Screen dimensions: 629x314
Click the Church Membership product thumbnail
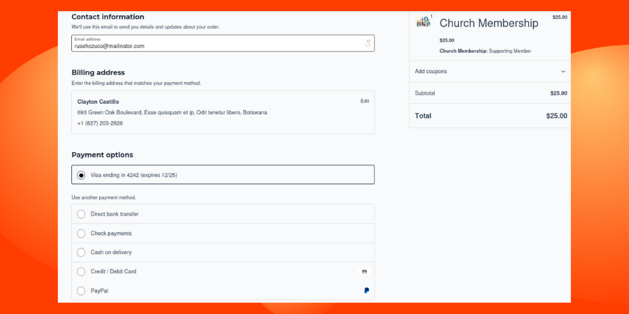(x=424, y=22)
